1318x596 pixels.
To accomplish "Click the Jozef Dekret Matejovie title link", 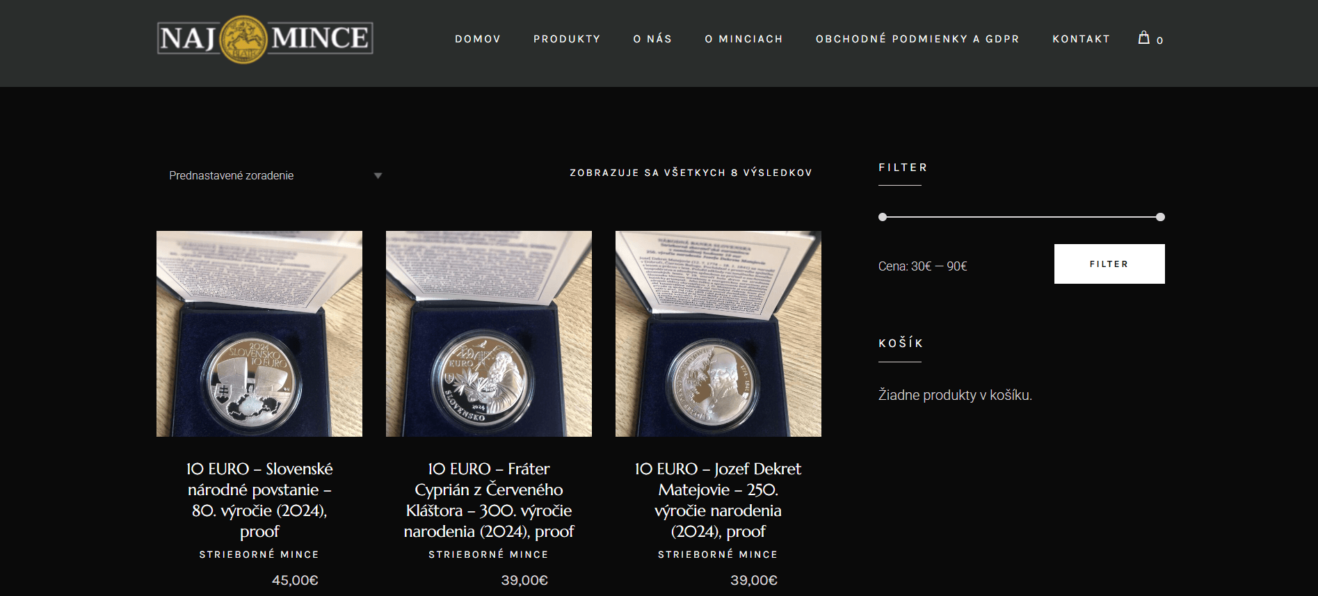I will point(718,500).
